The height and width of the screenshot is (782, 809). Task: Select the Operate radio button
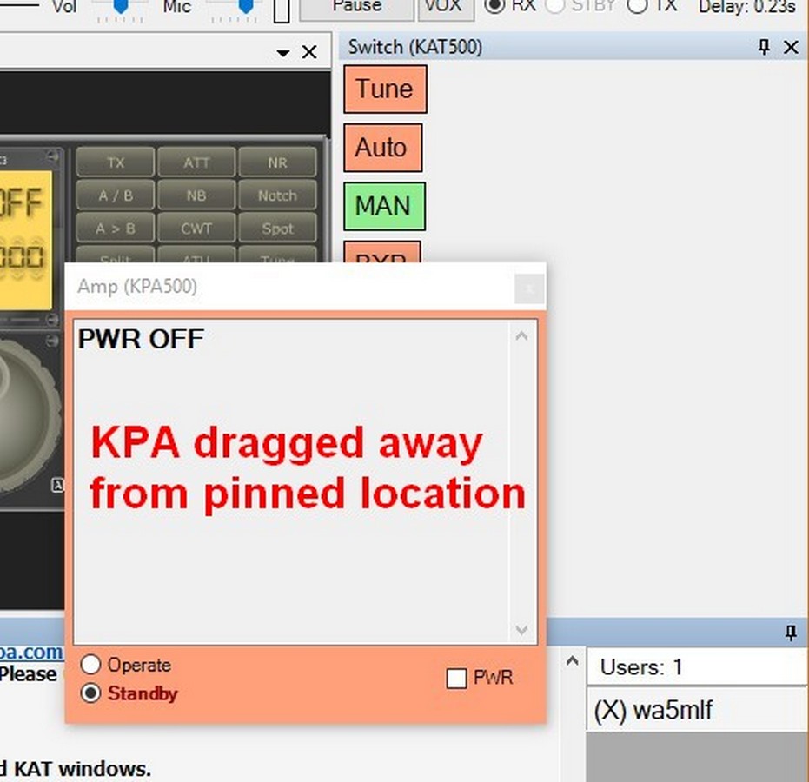[90, 665]
